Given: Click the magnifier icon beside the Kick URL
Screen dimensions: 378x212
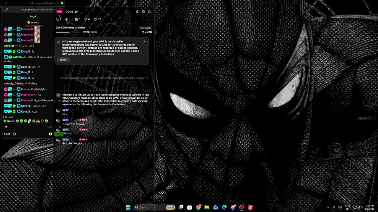Looking at the screenshot, I should tap(6, 9).
